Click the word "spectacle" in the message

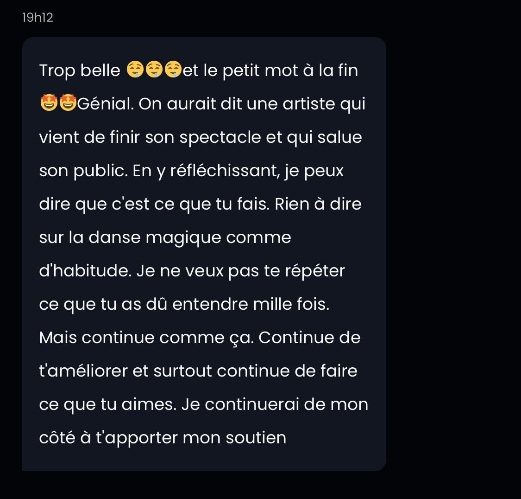tap(220, 138)
